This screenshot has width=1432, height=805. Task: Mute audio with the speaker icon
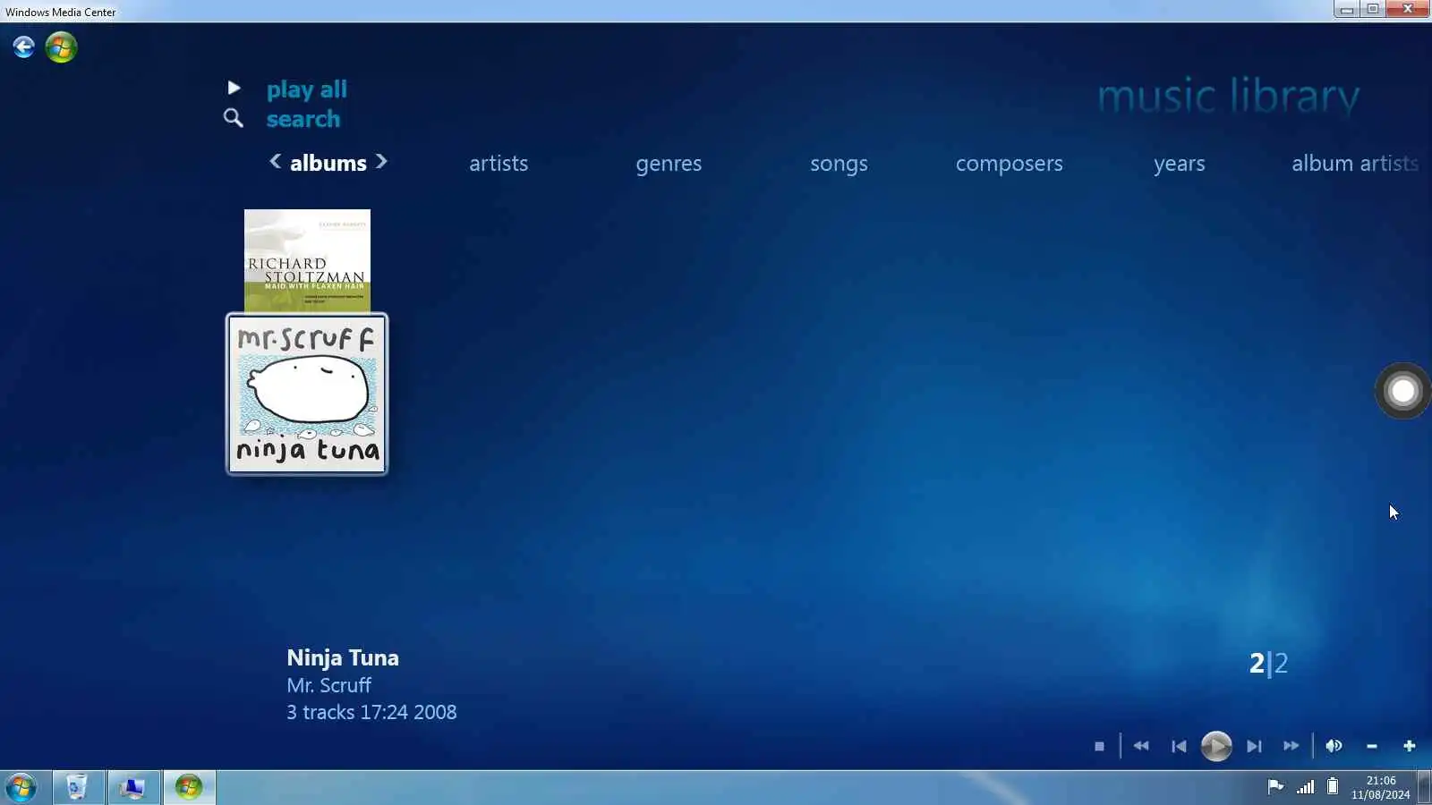click(x=1334, y=746)
